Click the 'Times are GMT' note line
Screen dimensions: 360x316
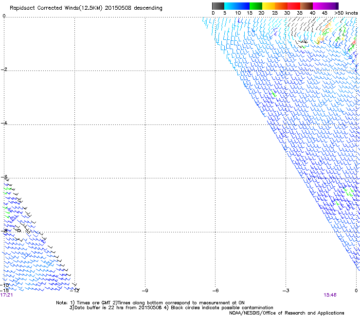(x=150, y=303)
